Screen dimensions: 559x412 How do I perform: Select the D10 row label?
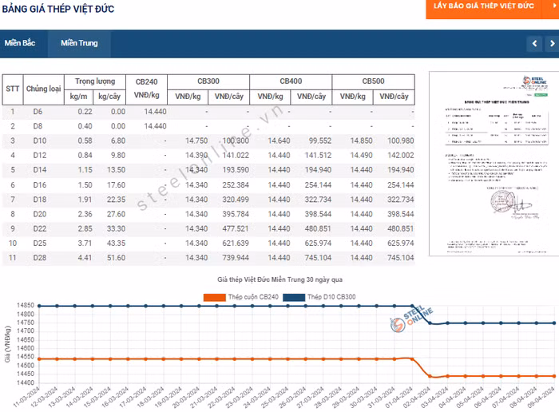click(40, 141)
